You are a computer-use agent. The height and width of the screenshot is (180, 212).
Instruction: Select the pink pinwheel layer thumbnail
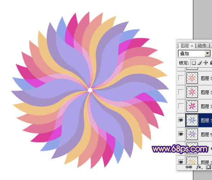coord(192,92)
